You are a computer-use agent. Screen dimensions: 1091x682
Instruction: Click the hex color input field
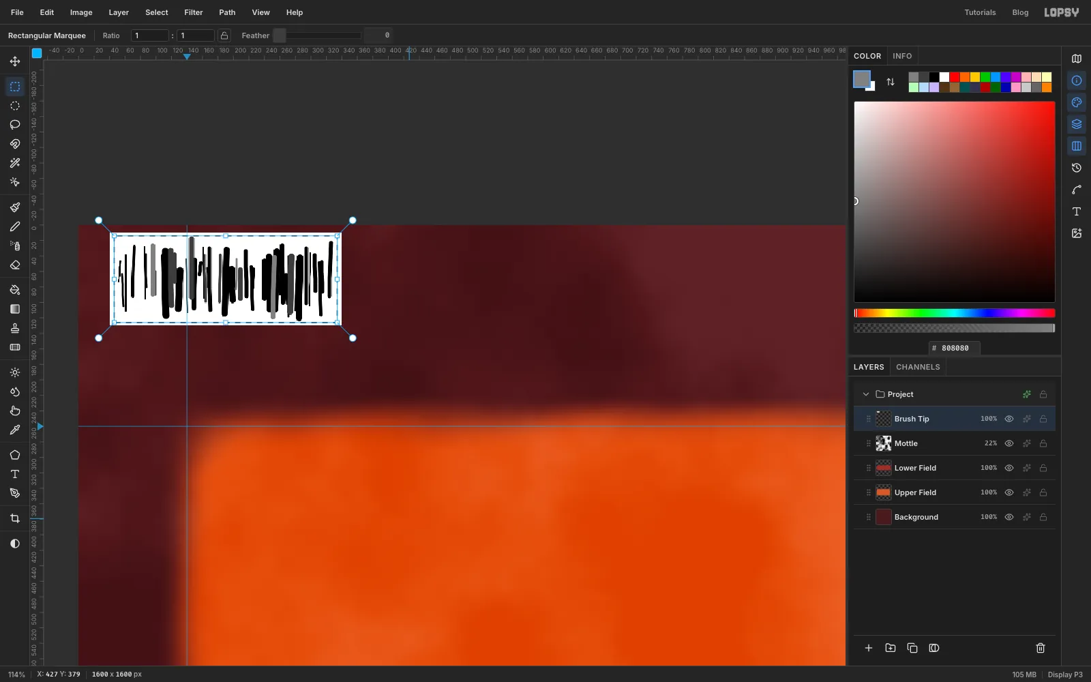(955, 348)
